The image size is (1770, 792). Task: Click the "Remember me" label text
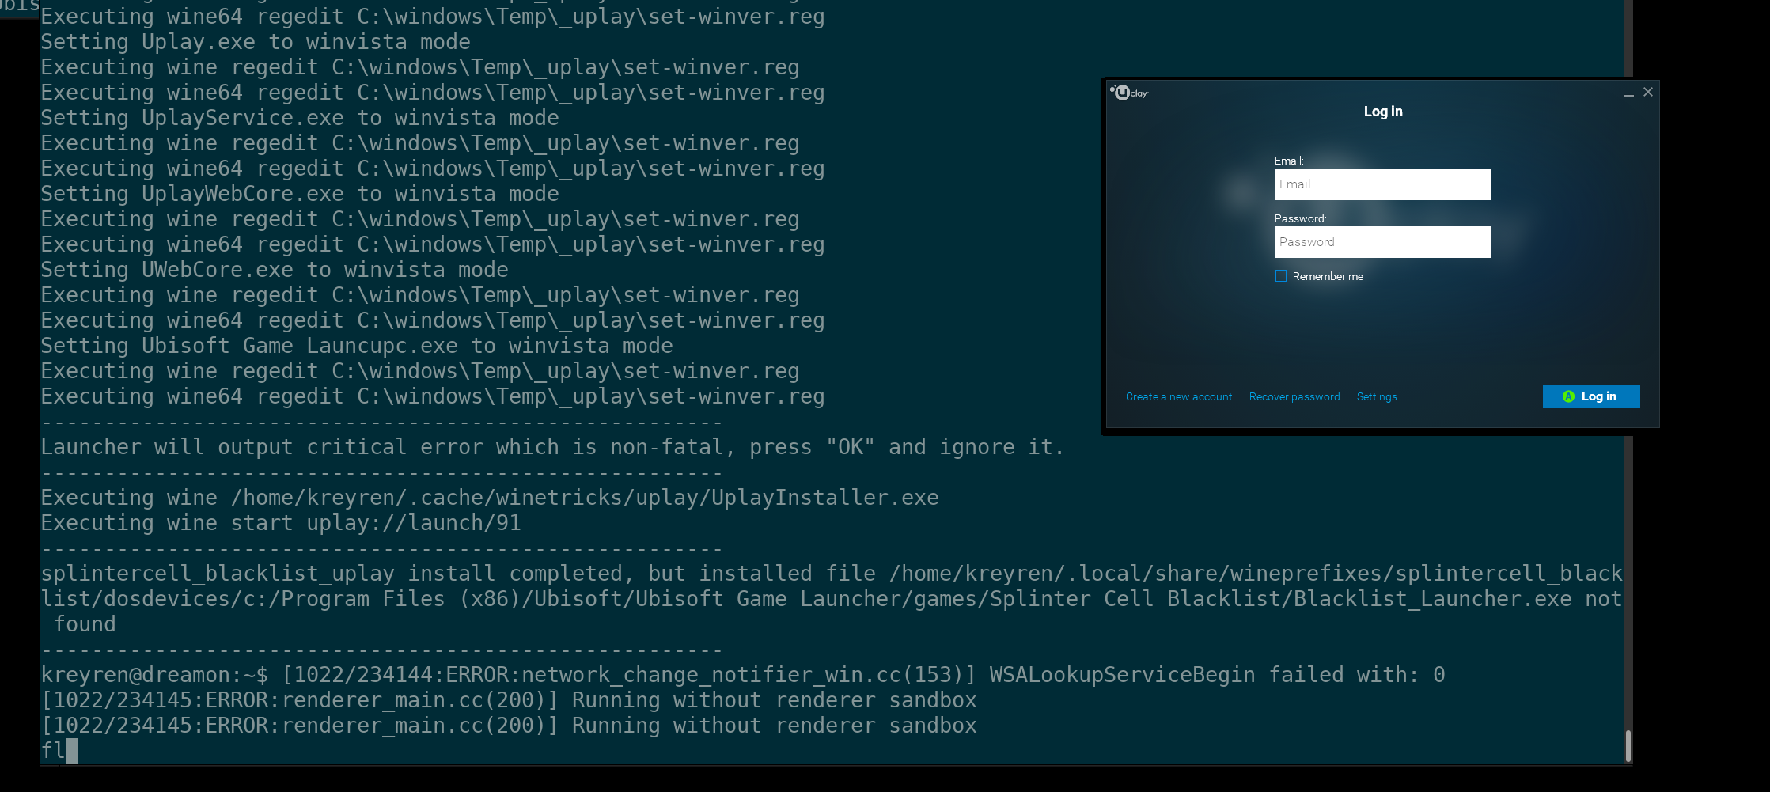click(1328, 276)
